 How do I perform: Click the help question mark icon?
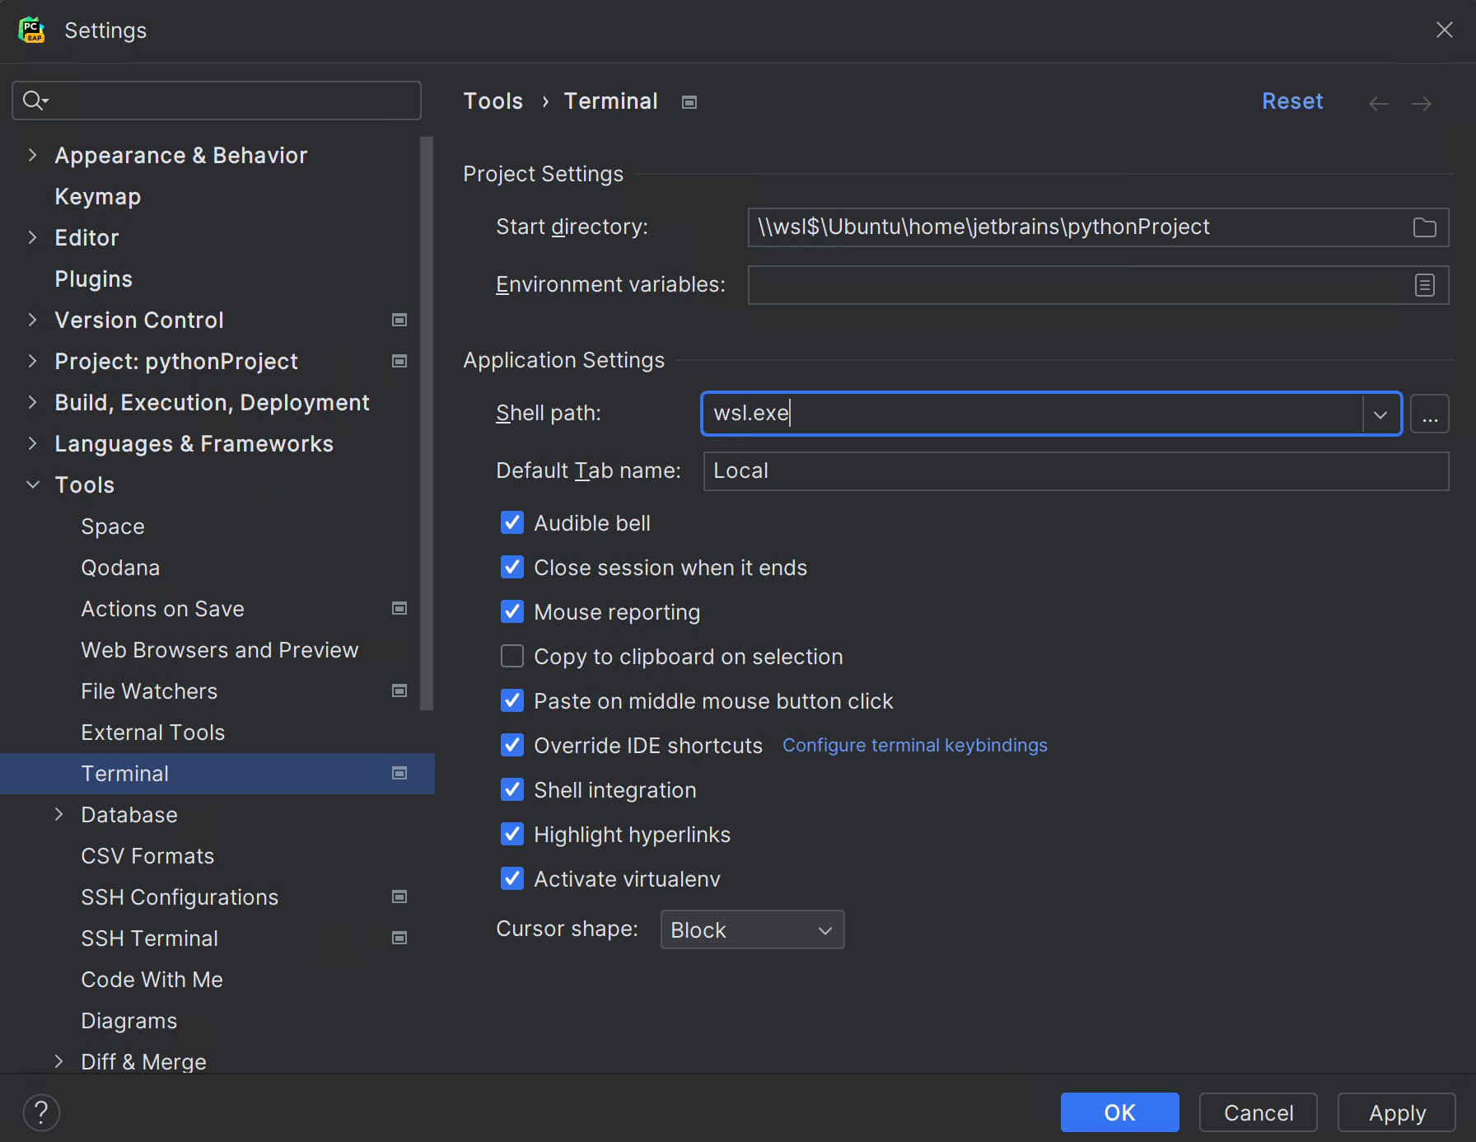click(41, 1112)
